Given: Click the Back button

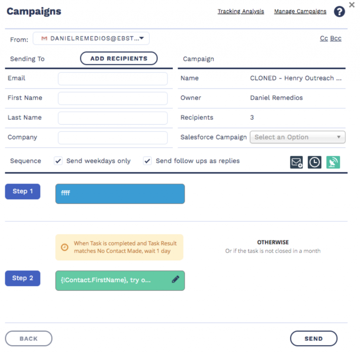Looking at the screenshot, I should (28, 339).
